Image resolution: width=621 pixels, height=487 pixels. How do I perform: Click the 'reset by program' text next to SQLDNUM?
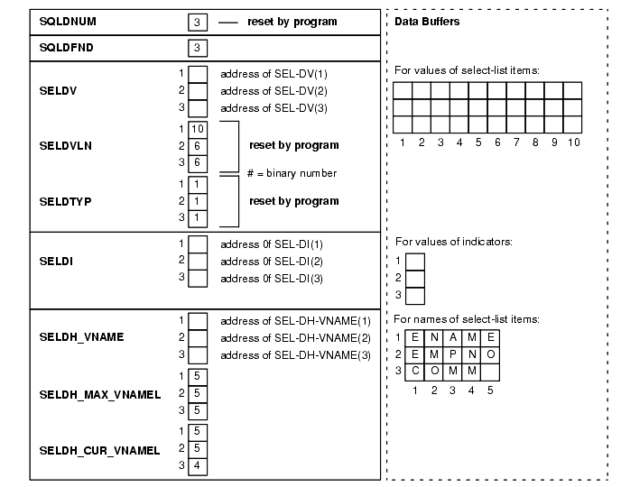click(293, 22)
